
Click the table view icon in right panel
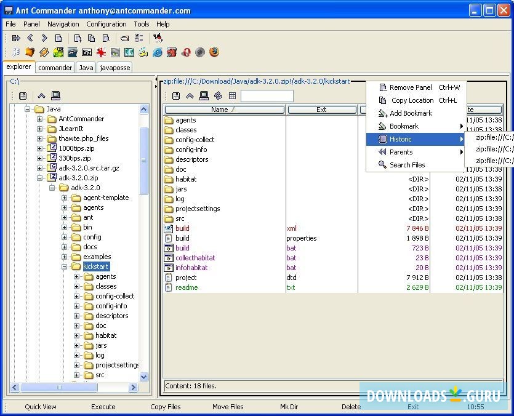[232, 96]
